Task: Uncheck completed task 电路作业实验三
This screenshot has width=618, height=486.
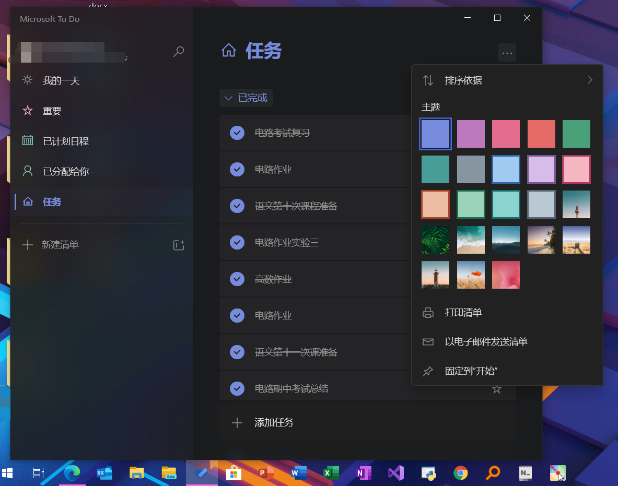Action: point(237,243)
